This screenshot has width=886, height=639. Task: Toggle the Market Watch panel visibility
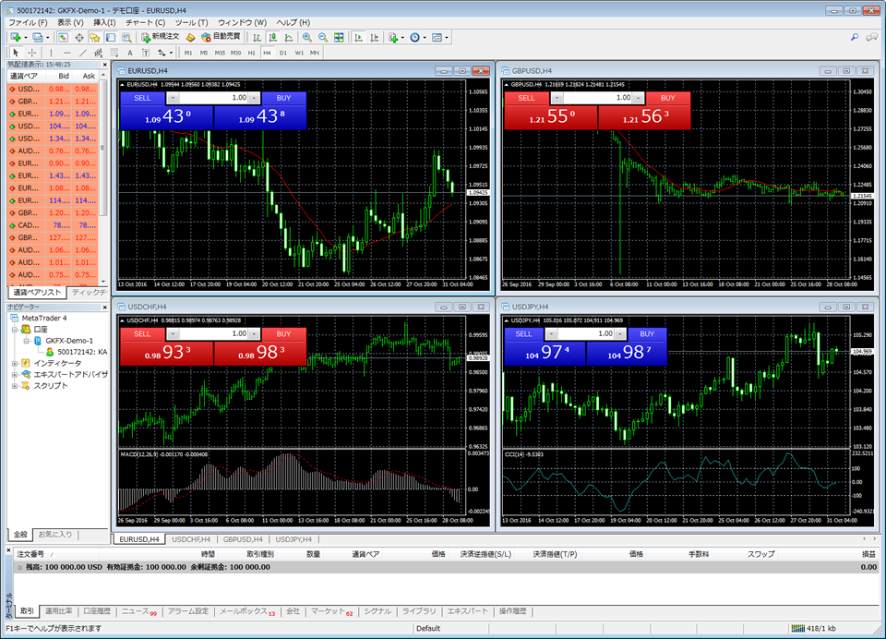click(62, 37)
